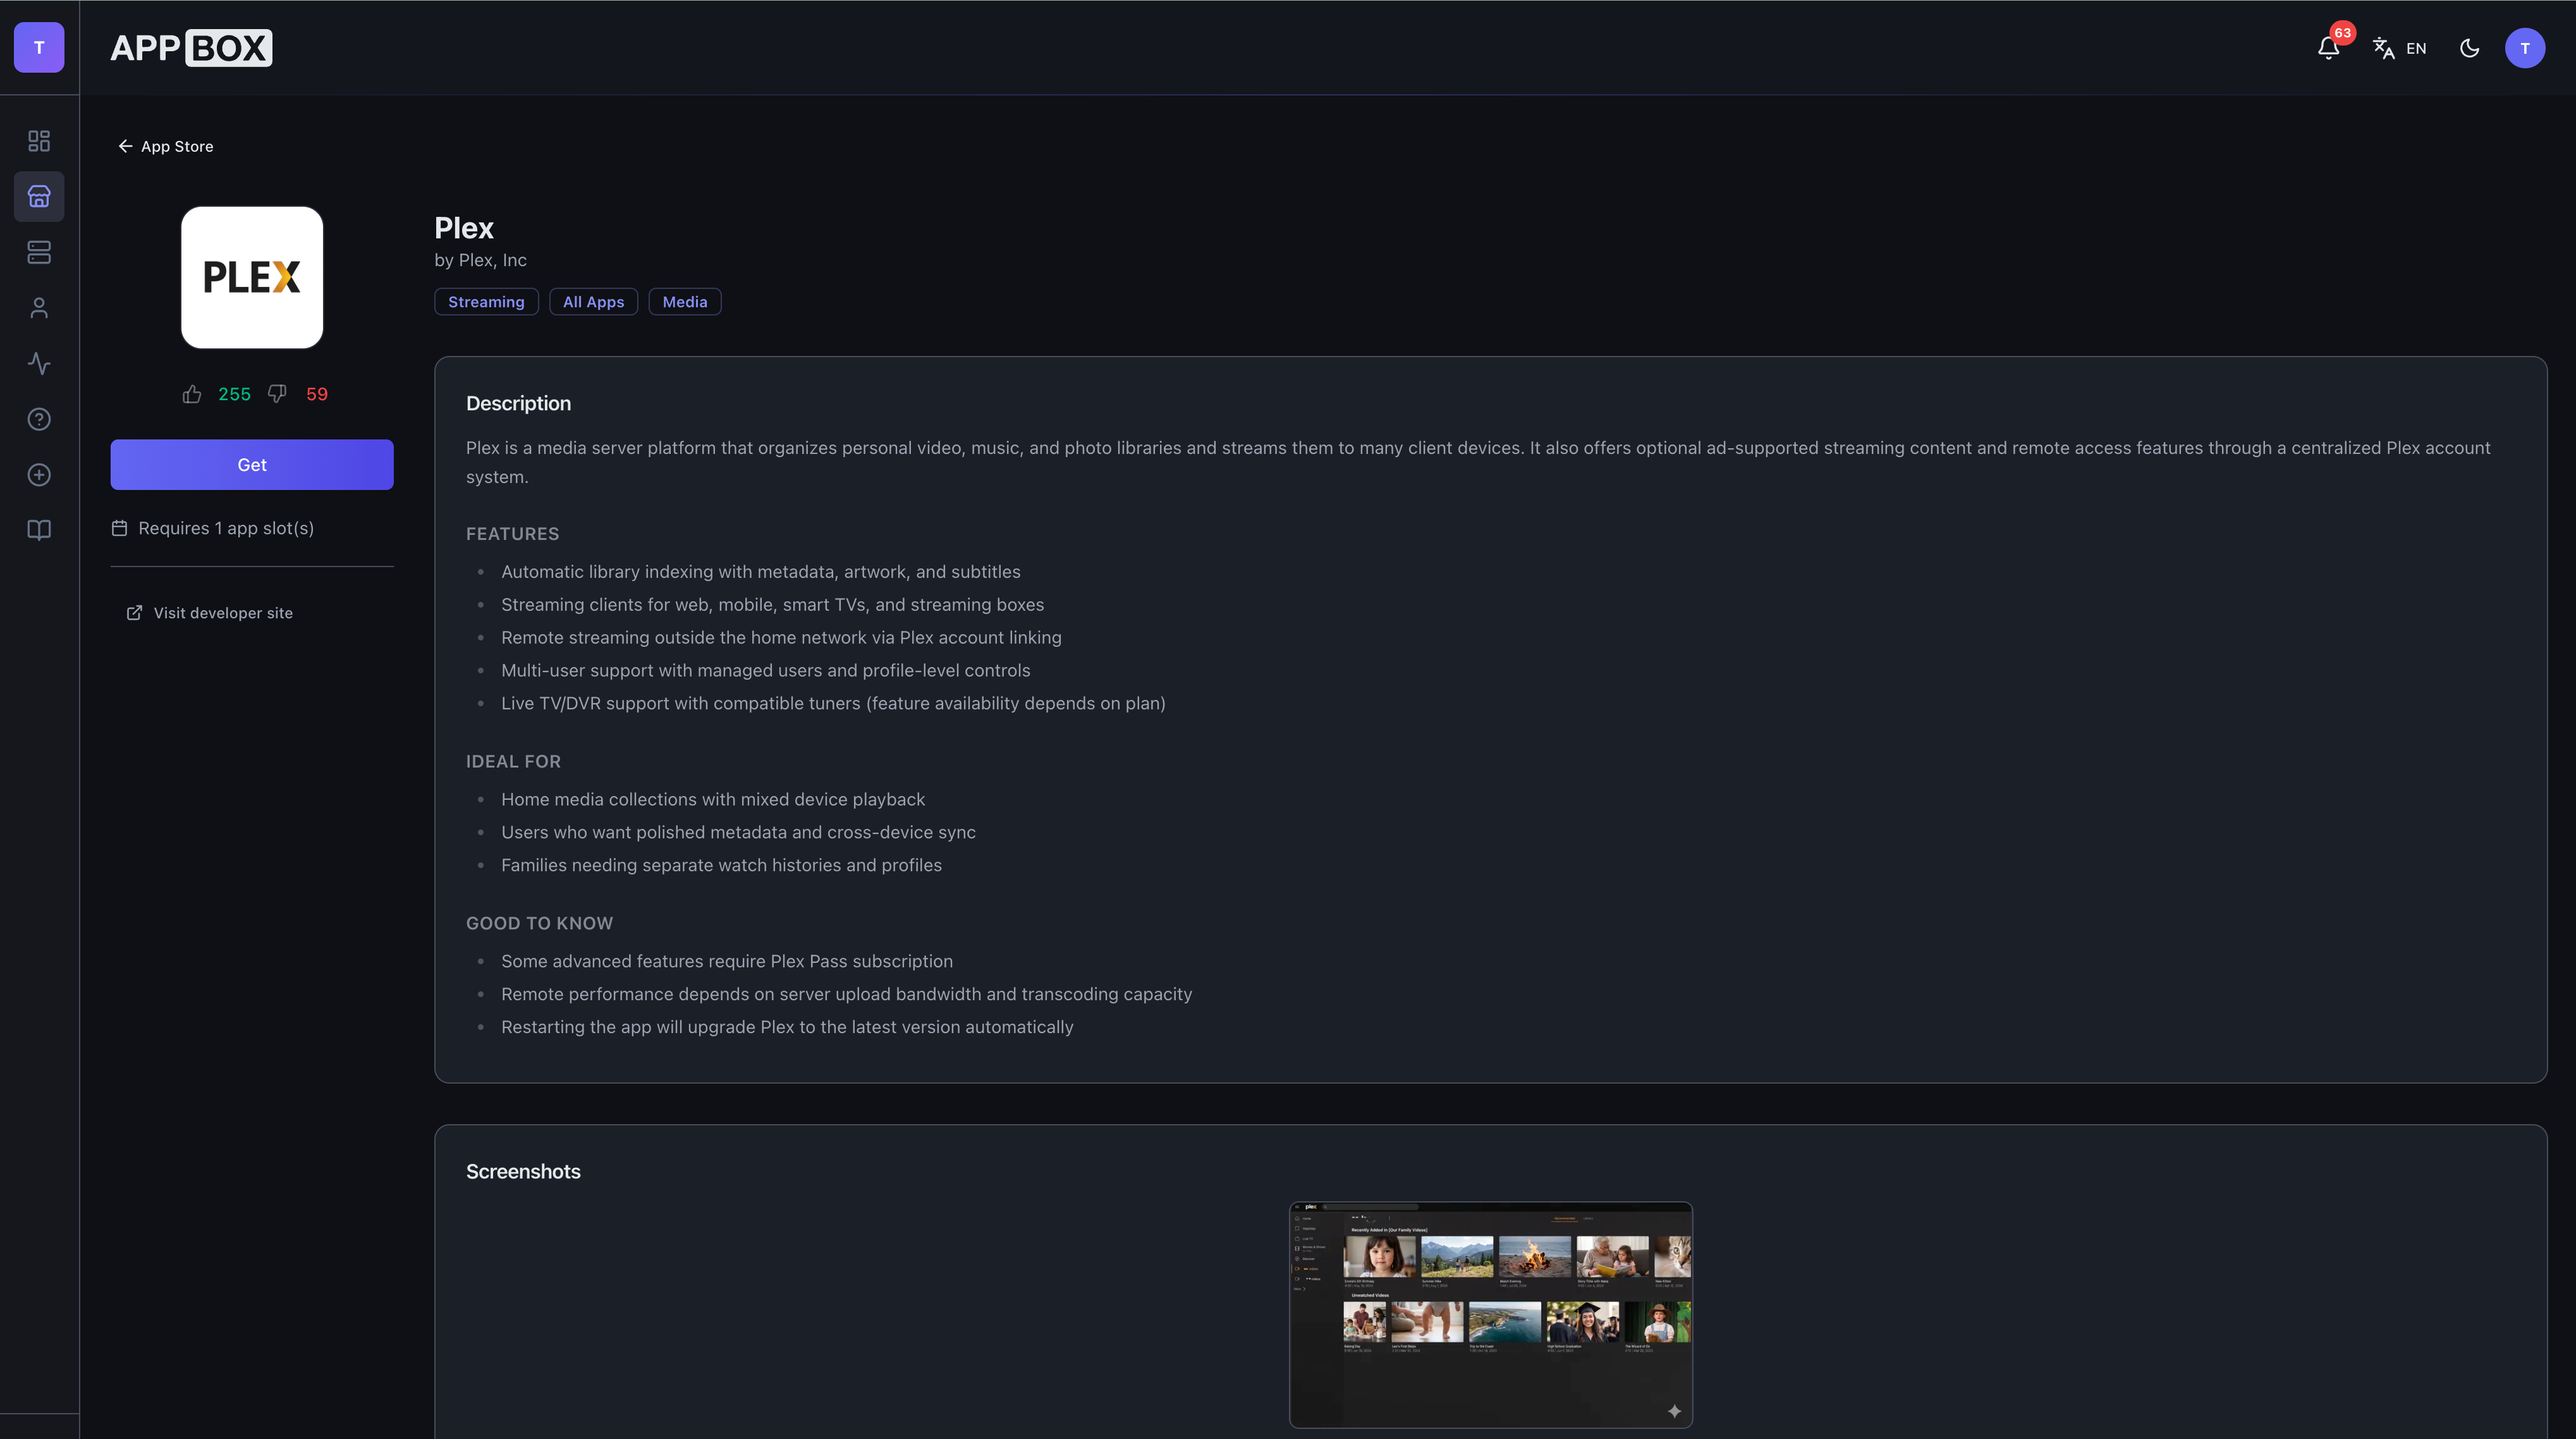Click the 'by Plex, Inc' developer text
The height and width of the screenshot is (1439, 2576).
[481, 260]
